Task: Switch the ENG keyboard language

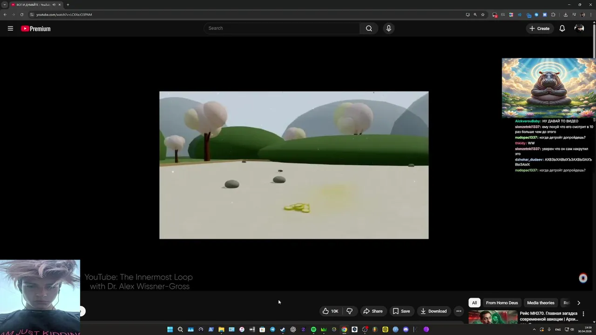Action: [558, 329]
